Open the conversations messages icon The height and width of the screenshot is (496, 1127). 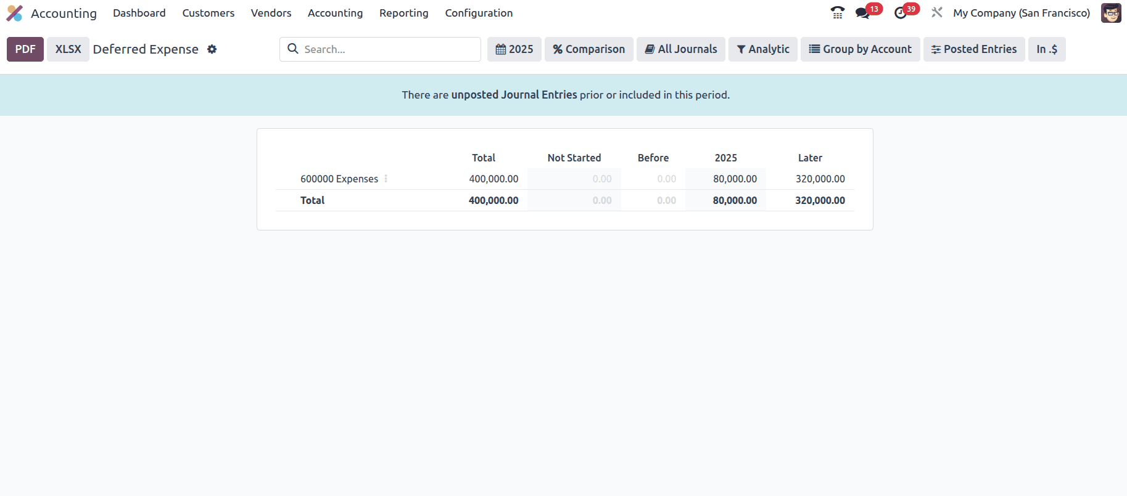[863, 13]
